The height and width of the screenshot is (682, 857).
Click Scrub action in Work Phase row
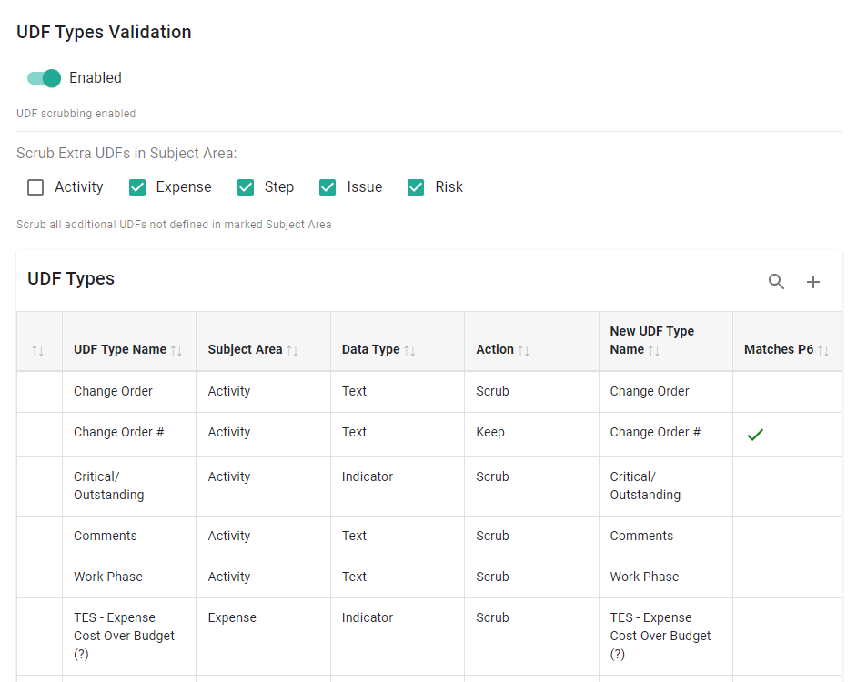[x=492, y=577]
